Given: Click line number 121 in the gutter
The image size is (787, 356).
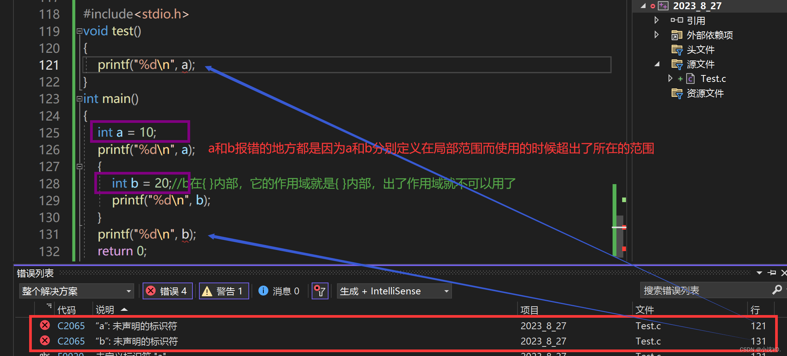Looking at the screenshot, I should (49, 65).
